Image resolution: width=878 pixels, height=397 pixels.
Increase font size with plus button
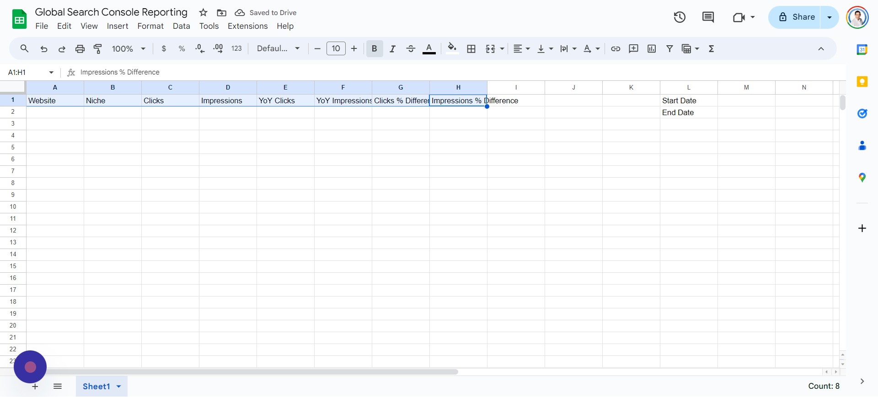coord(354,48)
